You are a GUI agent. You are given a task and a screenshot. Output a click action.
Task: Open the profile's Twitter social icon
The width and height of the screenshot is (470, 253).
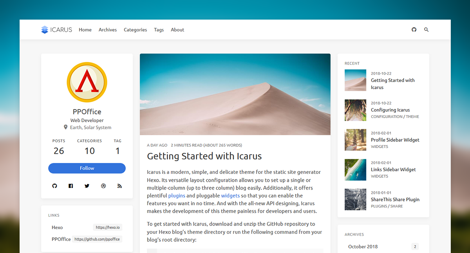[87, 186]
